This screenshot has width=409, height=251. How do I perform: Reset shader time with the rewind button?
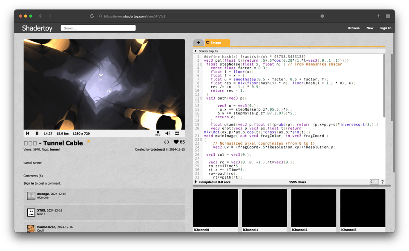(x=28, y=134)
